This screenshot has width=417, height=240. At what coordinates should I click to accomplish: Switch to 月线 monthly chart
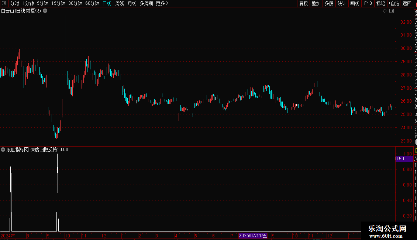click(x=132, y=3)
